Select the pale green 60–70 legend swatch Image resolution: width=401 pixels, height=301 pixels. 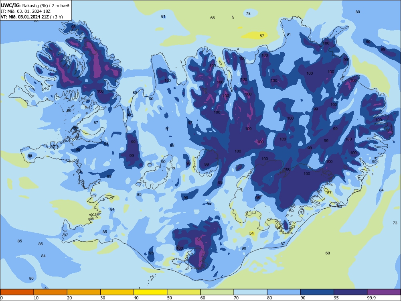click(x=217, y=292)
